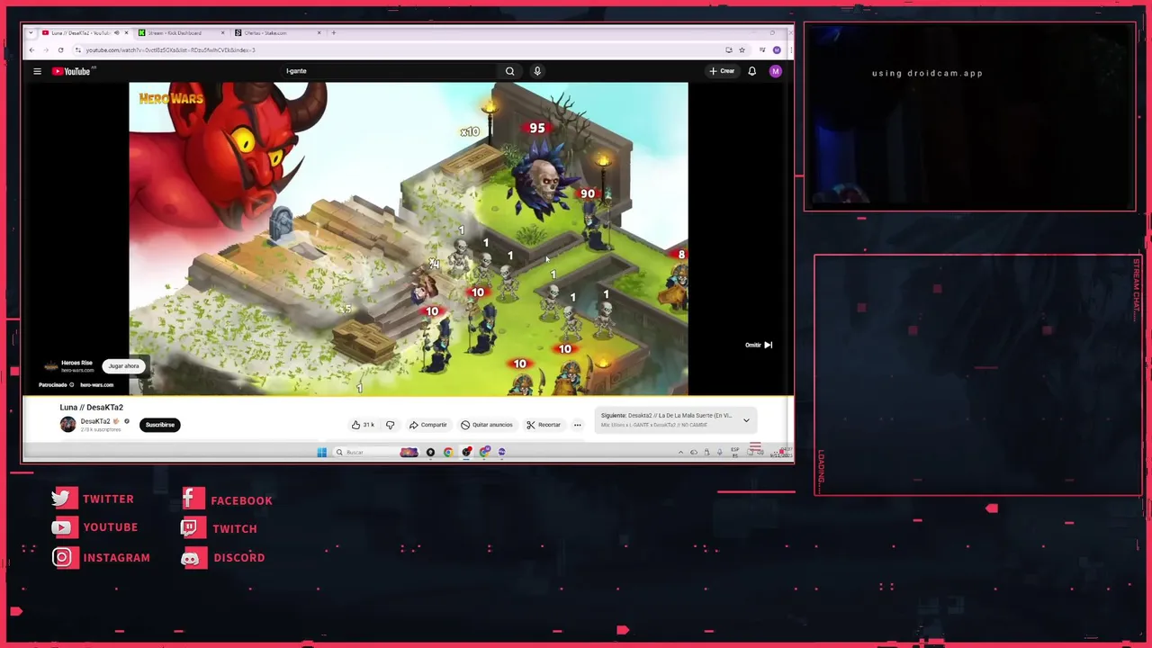The height and width of the screenshot is (648, 1152).
Task: Click Recortar to clip the video
Action: (544, 425)
